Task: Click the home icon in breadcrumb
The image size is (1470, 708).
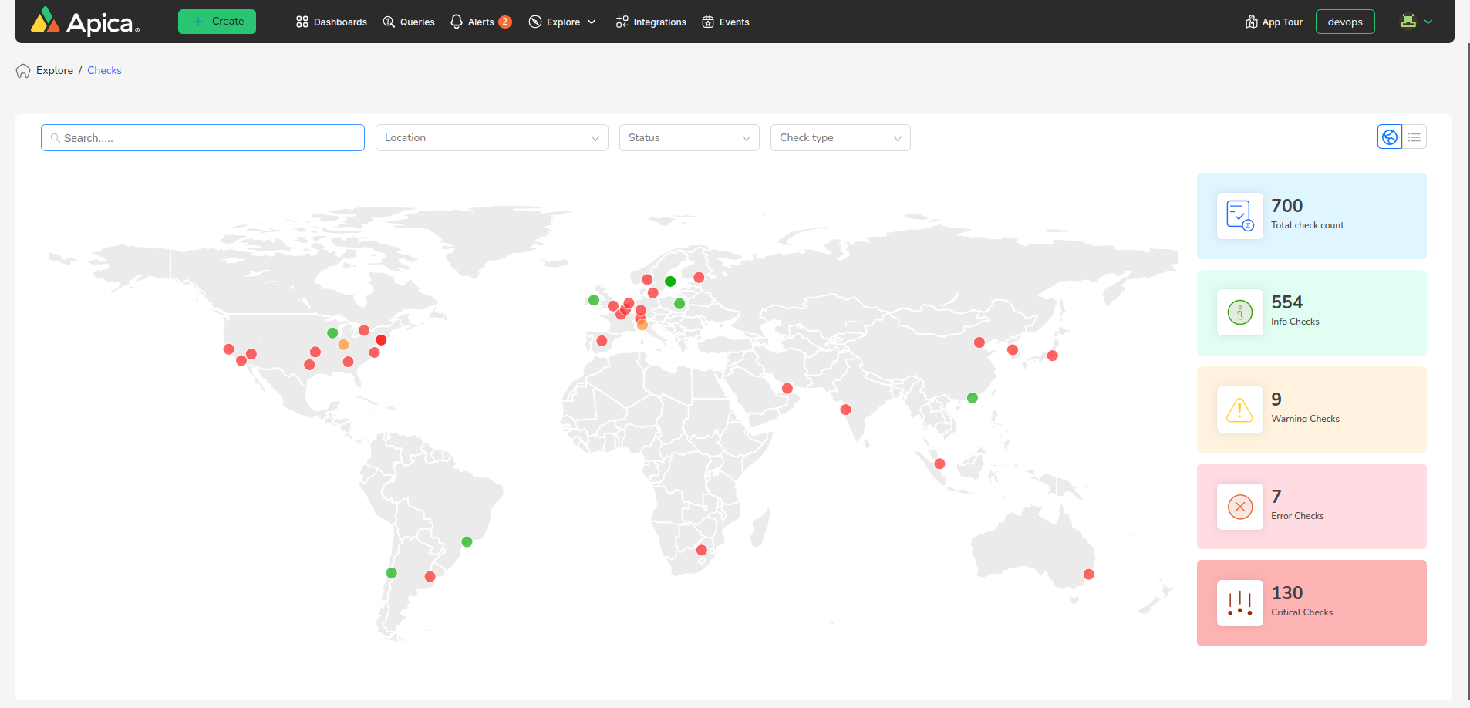Action: coord(23,71)
